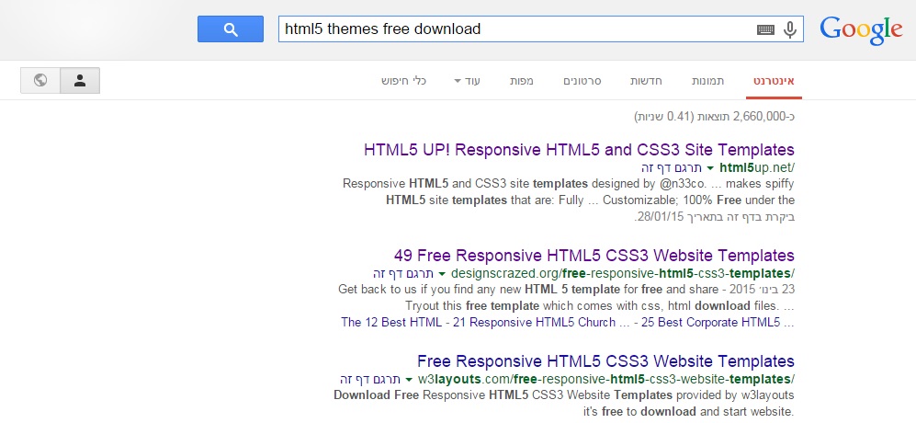The width and height of the screenshot is (916, 423).
Task: Open 49 Free Responsive HTML5 CSS3 result
Action: click(594, 255)
